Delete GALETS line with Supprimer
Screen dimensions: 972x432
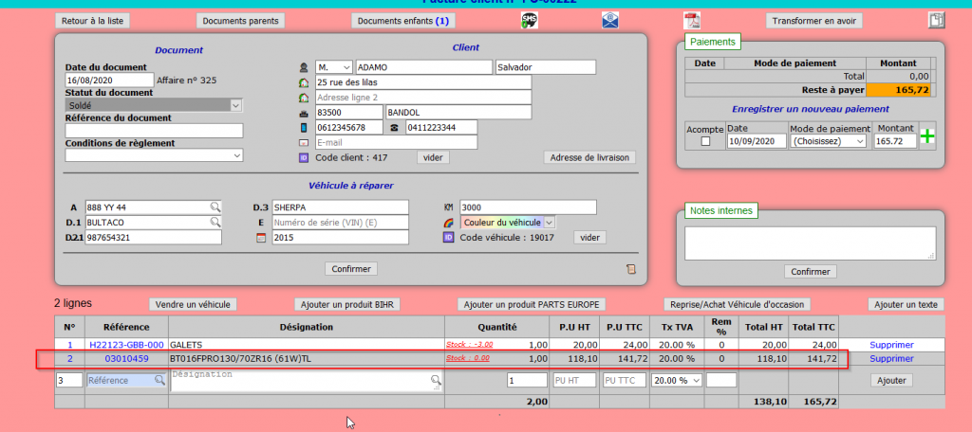[x=891, y=345]
